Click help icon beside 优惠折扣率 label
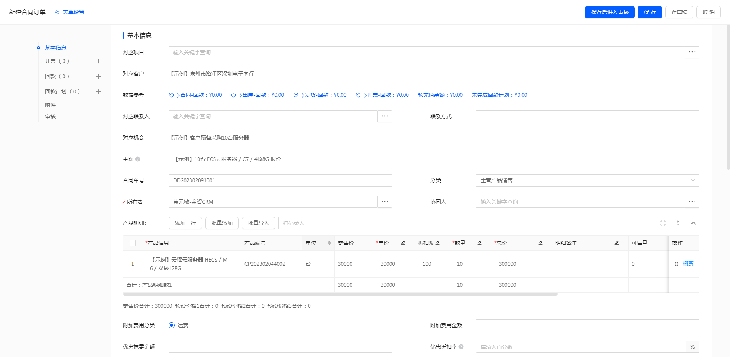730x357 pixels. [461, 347]
